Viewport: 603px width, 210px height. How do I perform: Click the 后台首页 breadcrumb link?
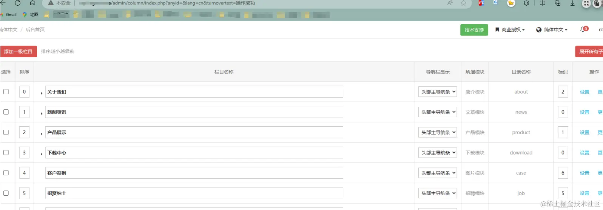[35, 29]
